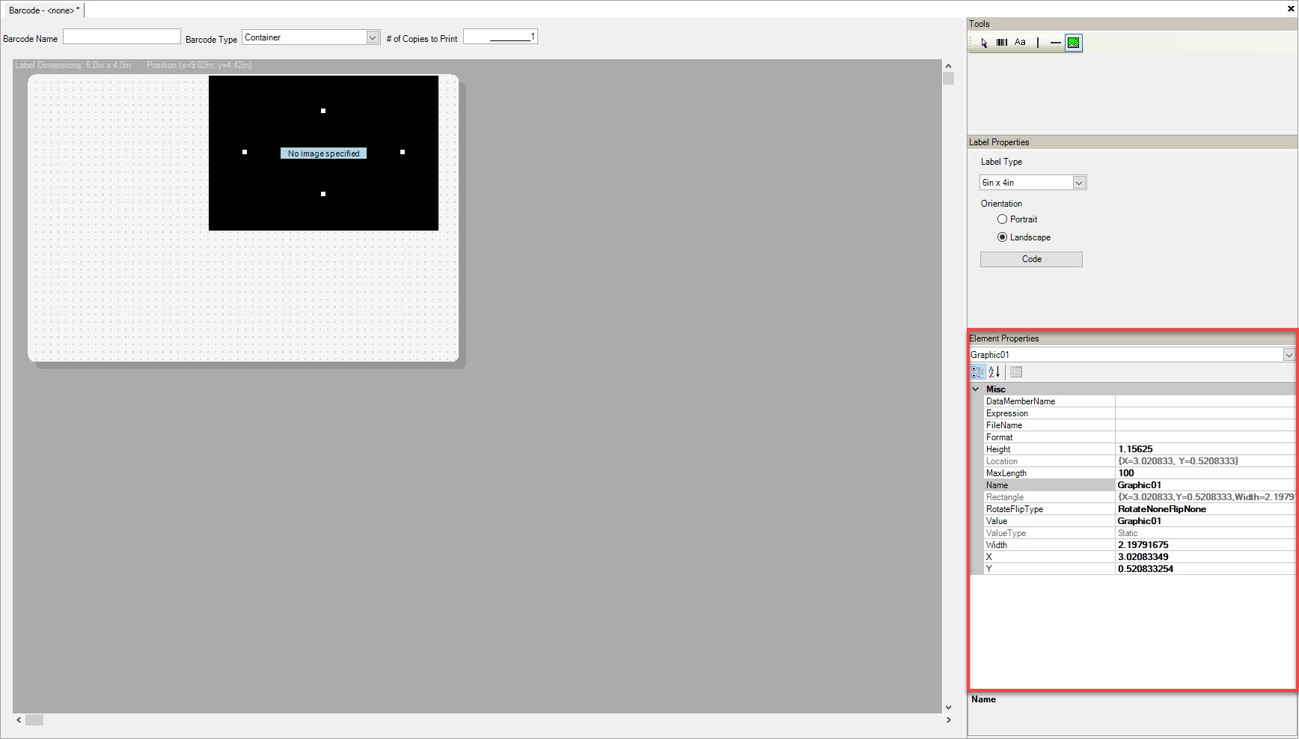Click the top resize handle of graphic

[x=323, y=111]
